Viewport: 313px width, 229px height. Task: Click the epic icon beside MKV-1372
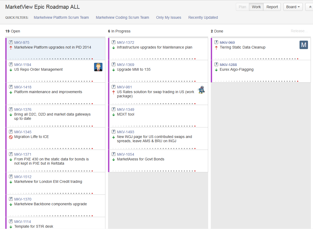coord(114,42)
